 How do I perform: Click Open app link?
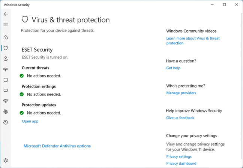[x=30, y=121]
